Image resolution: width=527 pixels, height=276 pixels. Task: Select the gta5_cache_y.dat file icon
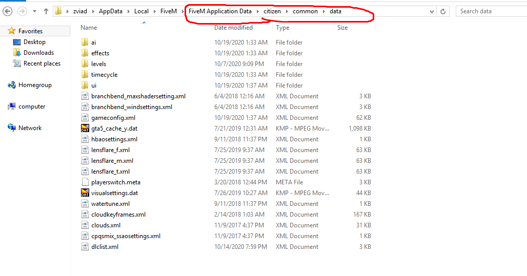tap(85, 128)
